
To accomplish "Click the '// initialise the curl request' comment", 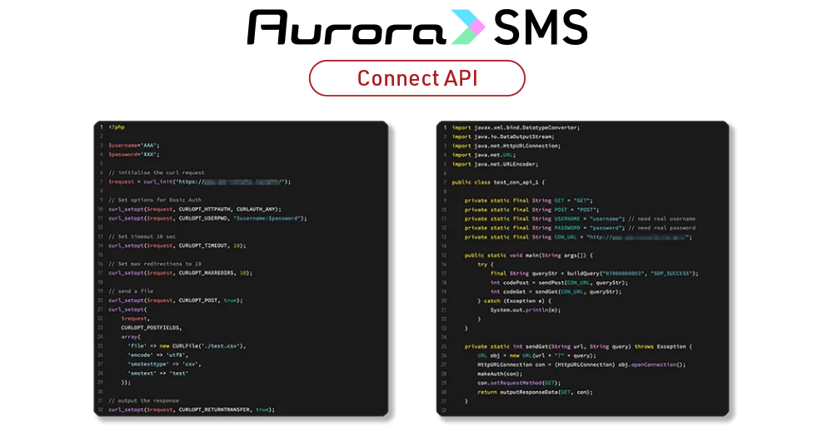I will pyautogui.click(x=157, y=172).
